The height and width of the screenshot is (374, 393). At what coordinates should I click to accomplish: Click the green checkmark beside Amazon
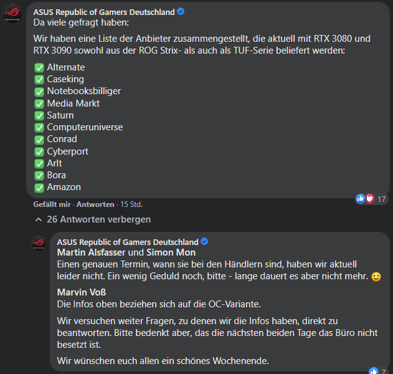(x=39, y=187)
